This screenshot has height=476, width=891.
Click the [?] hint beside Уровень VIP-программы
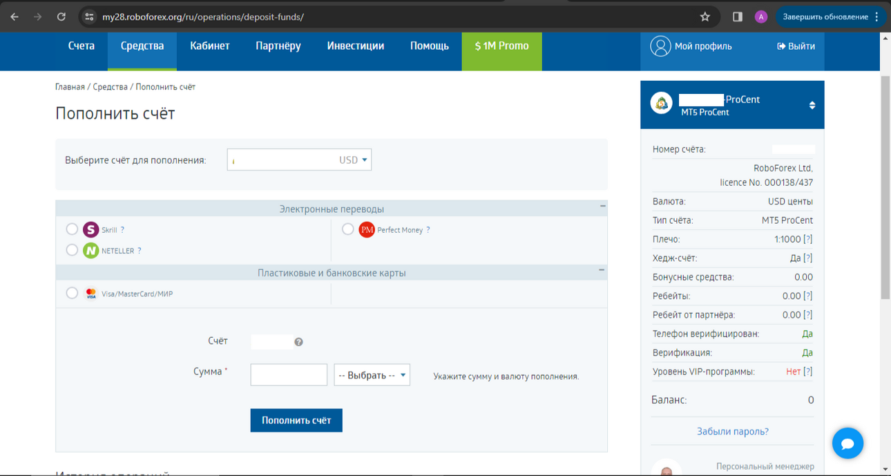[x=807, y=371]
